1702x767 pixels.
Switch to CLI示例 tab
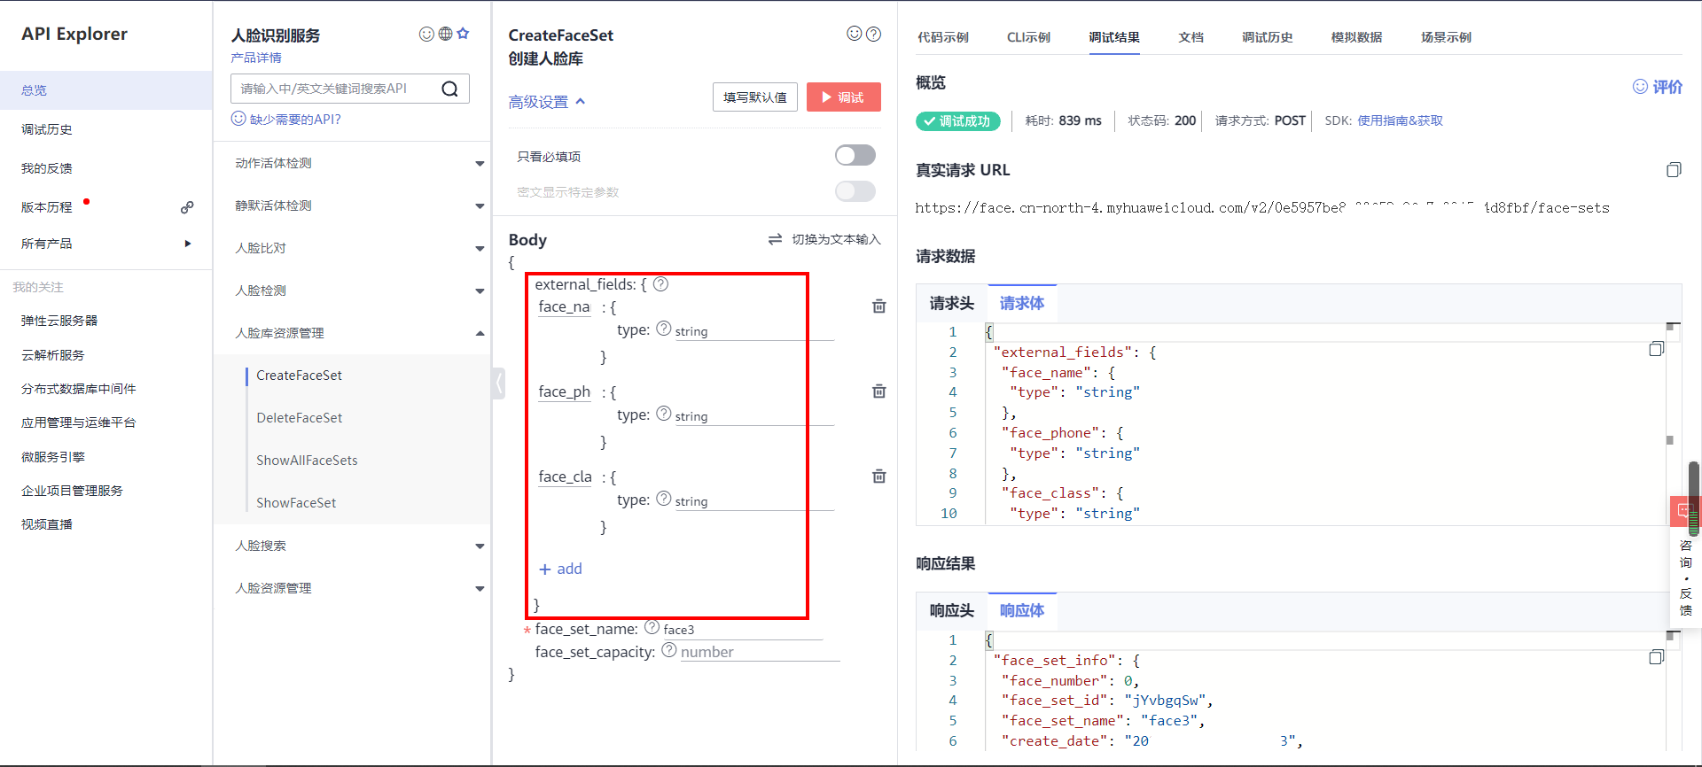pos(1028,37)
